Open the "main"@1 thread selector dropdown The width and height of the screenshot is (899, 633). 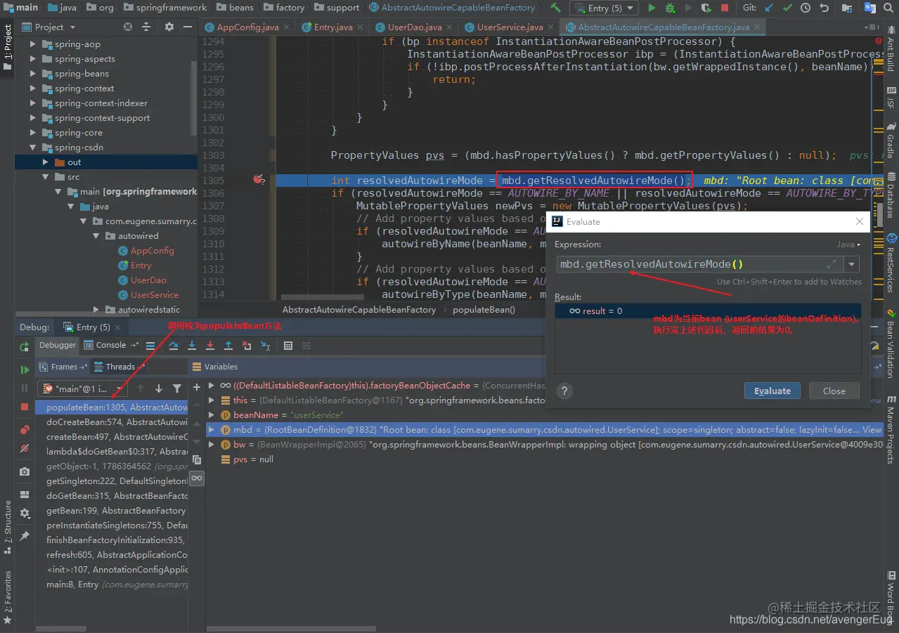[x=83, y=389]
